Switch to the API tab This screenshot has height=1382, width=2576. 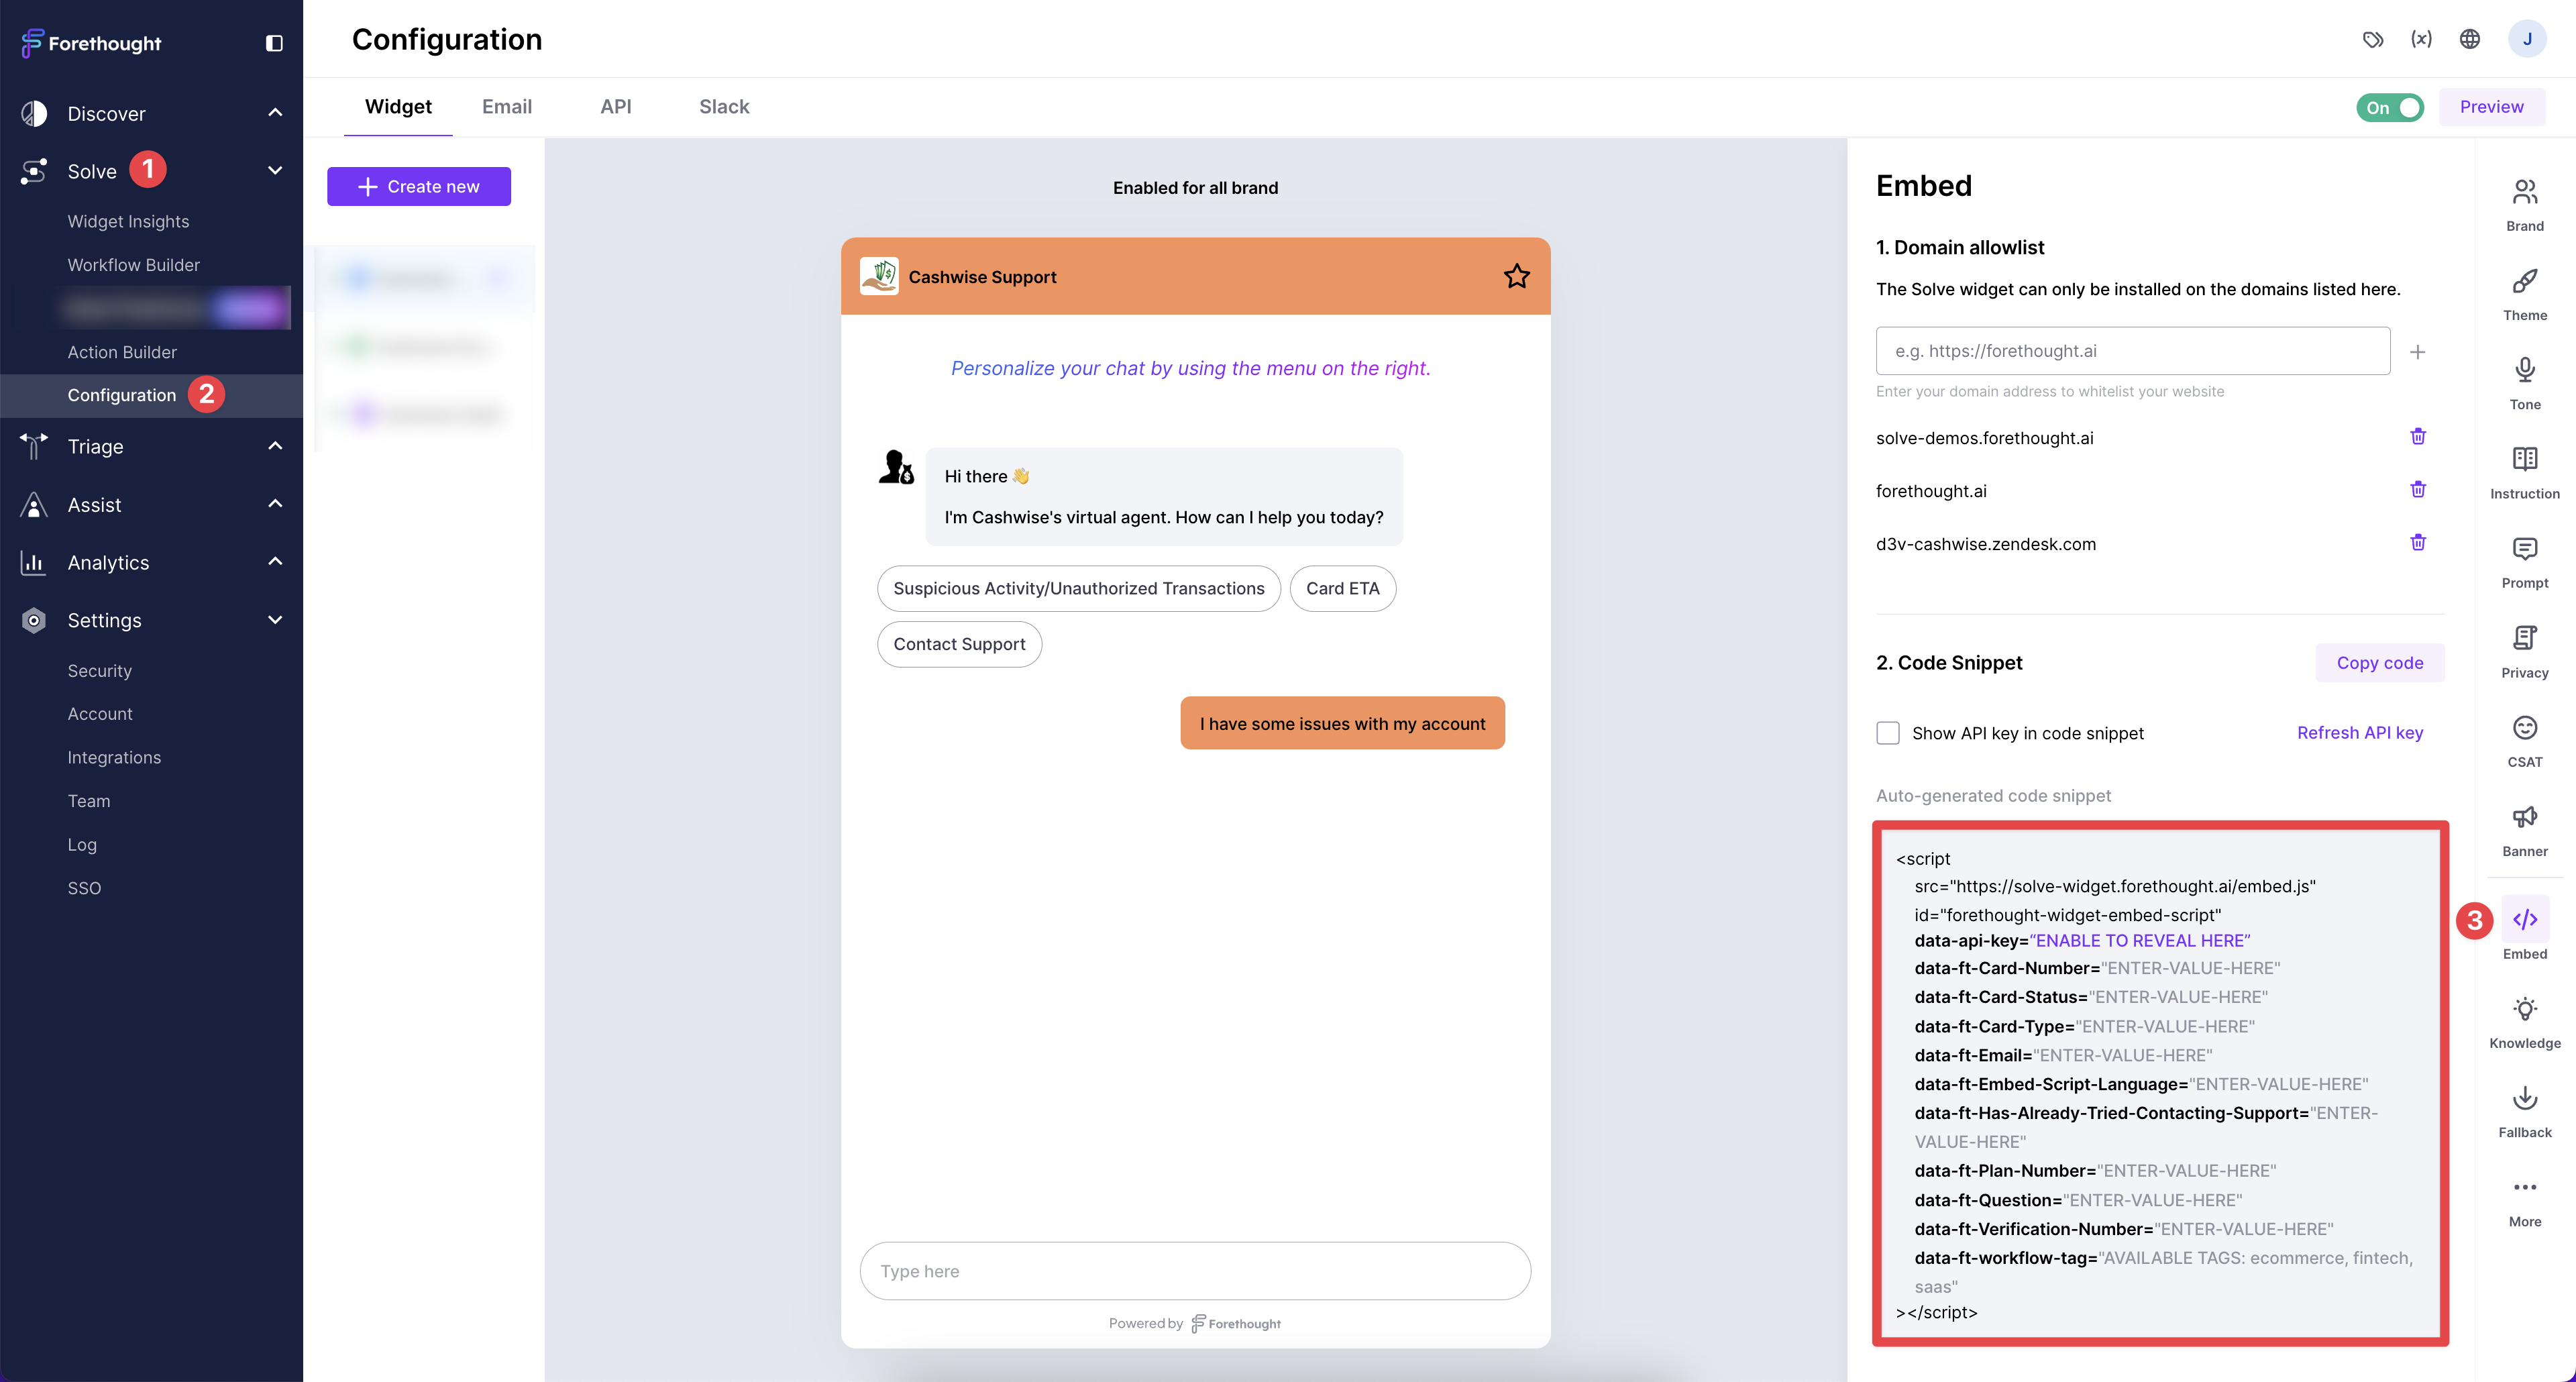(x=616, y=106)
